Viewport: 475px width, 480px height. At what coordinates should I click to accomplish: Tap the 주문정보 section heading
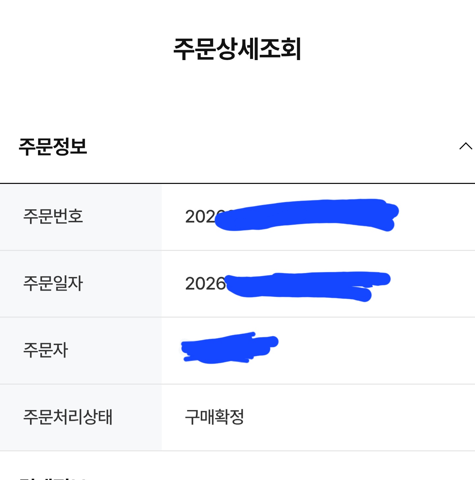(x=53, y=147)
